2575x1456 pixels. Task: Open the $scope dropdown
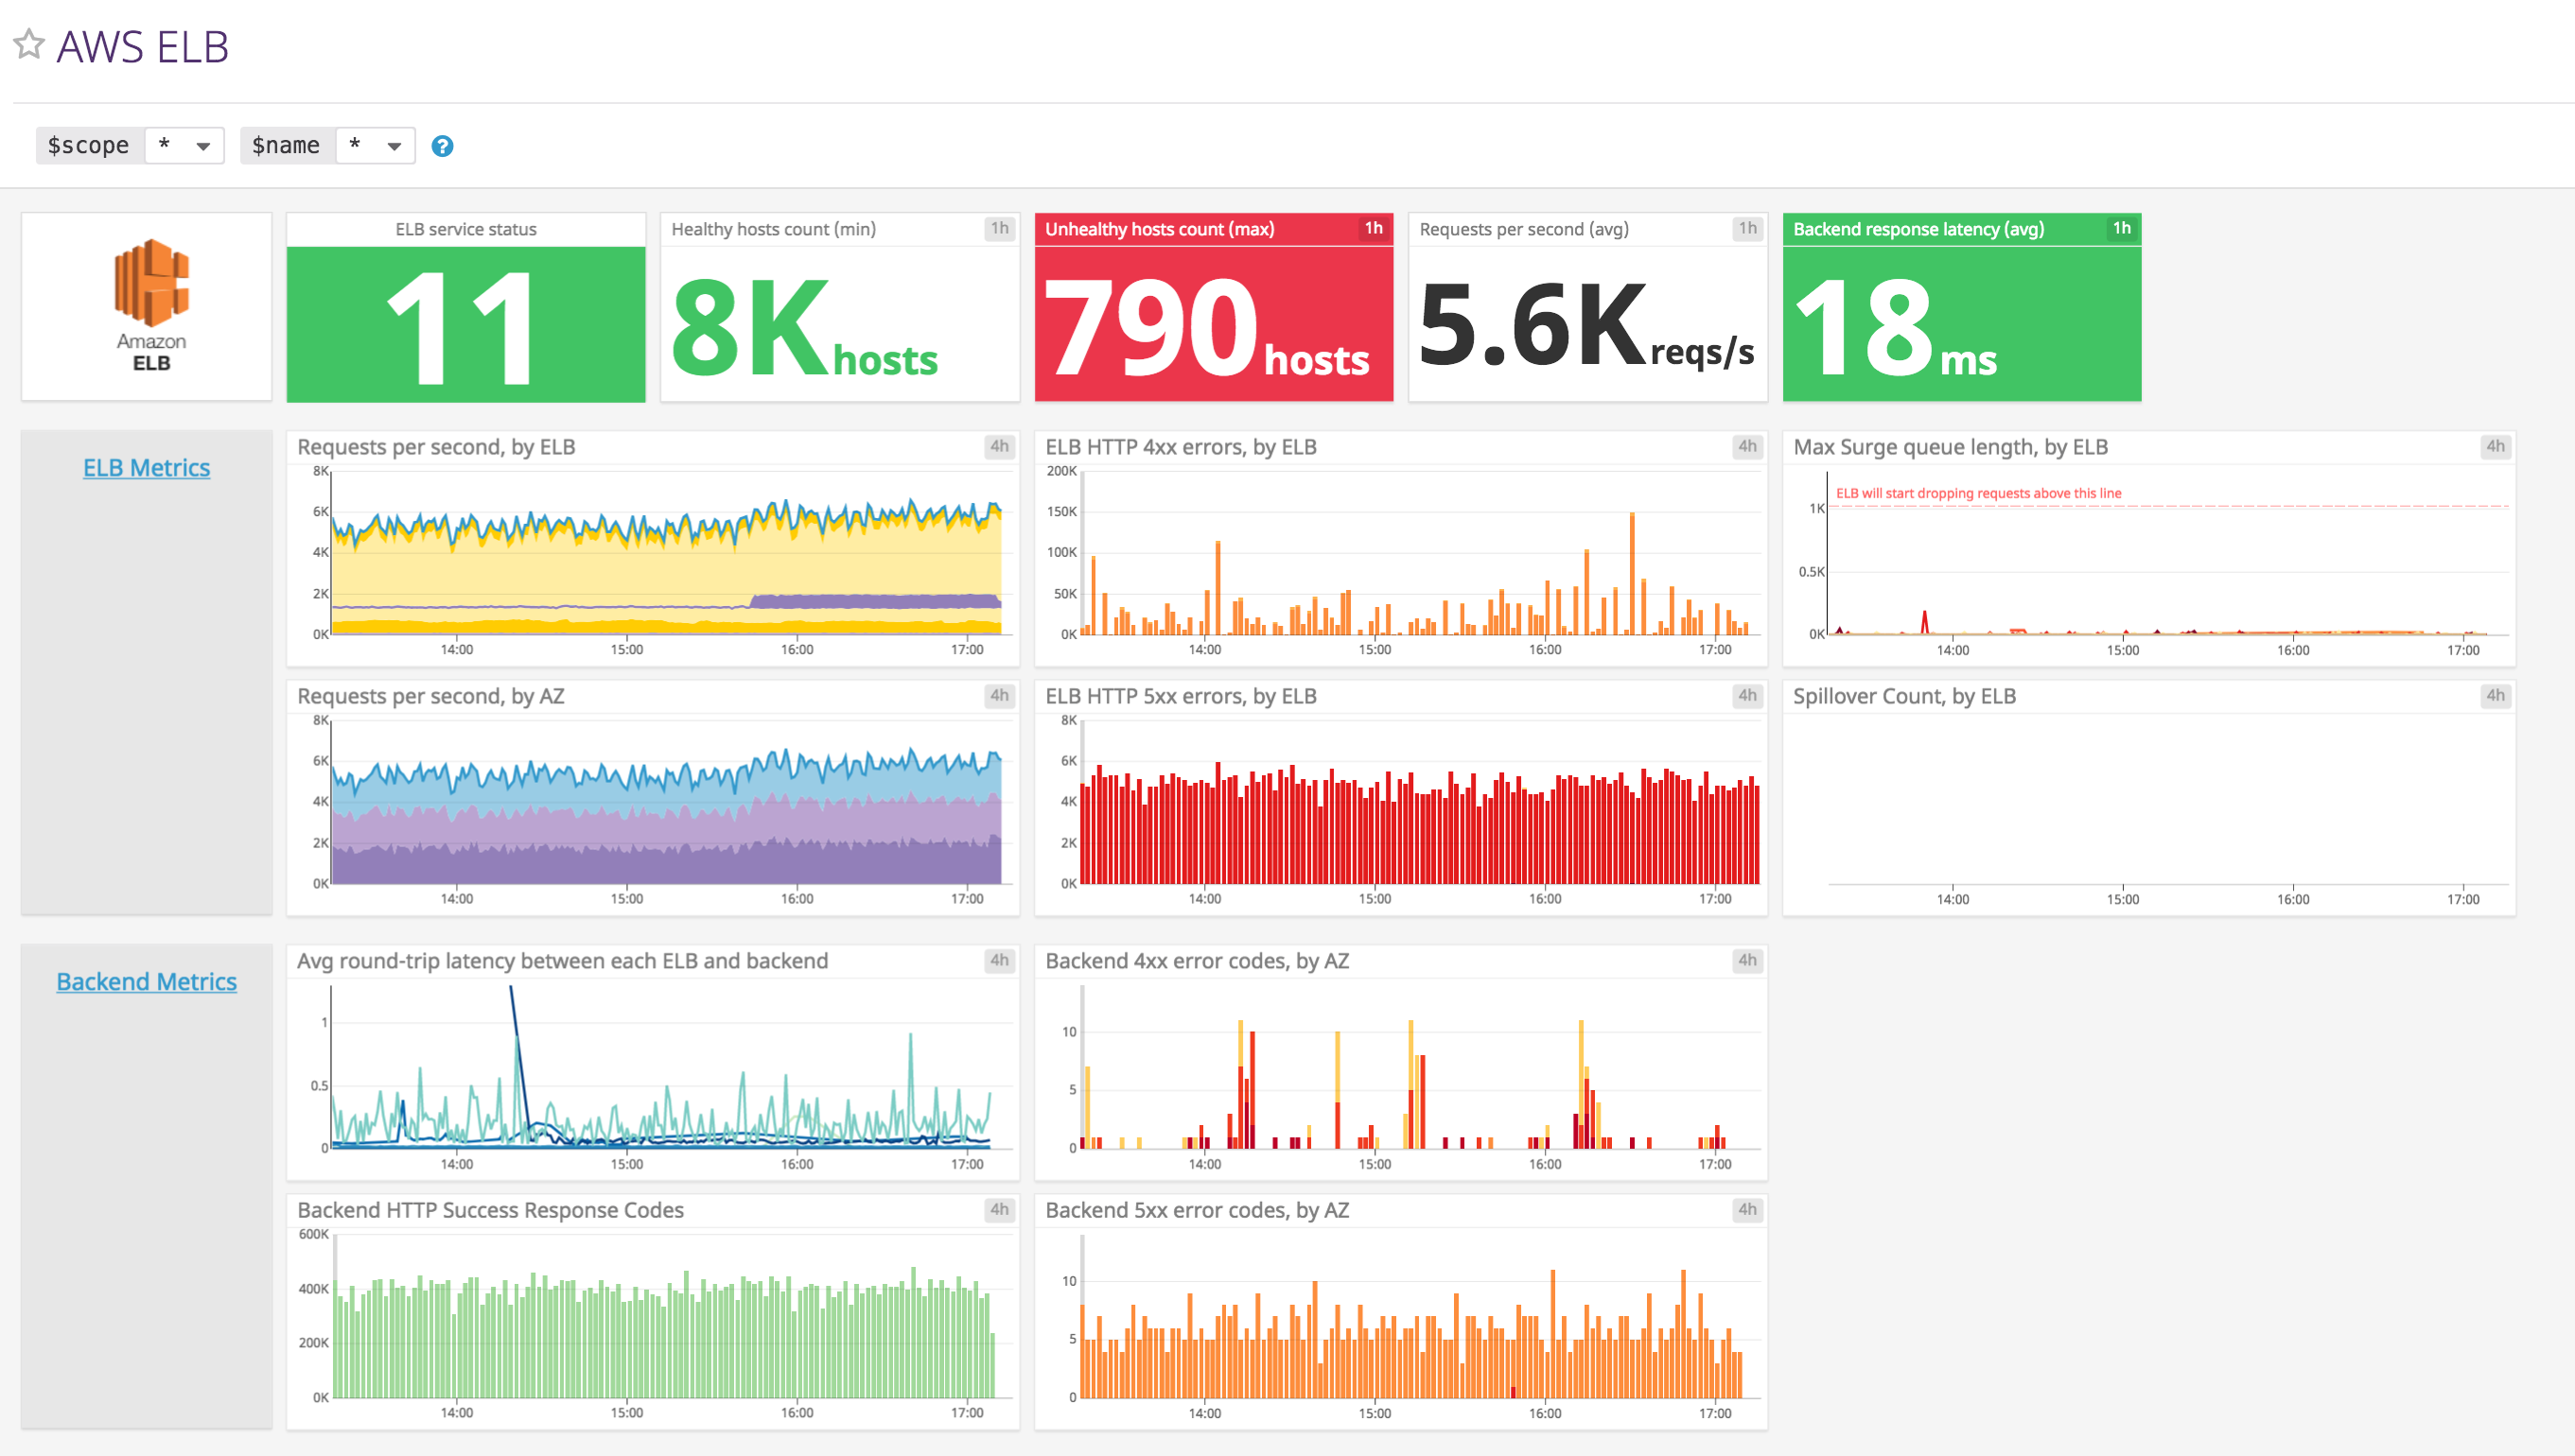pyautogui.click(x=184, y=145)
